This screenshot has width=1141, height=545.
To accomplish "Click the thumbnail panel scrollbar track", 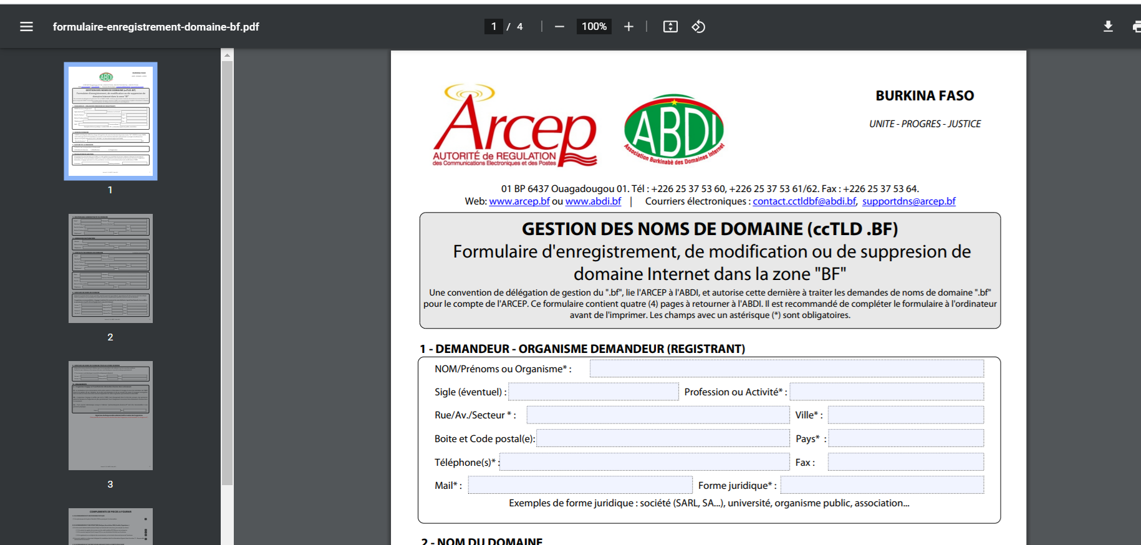I will (227, 514).
